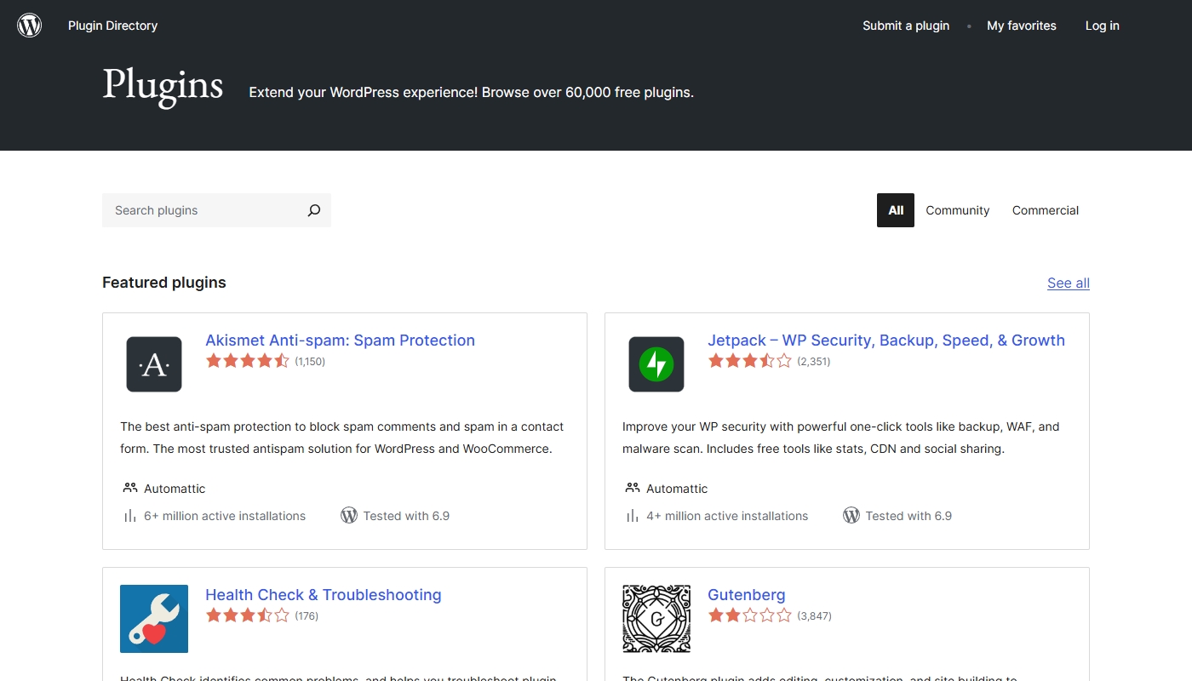Click Akismet's star rating
This screenshot has width=1192, height=681.
click(x=248, y=361)
